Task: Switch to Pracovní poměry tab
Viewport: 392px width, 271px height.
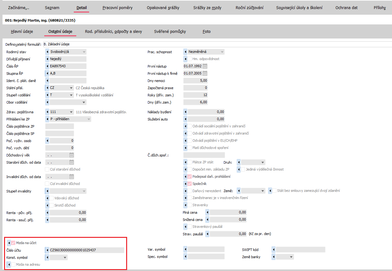Action: pyautogui.click(x=117, y=8)
